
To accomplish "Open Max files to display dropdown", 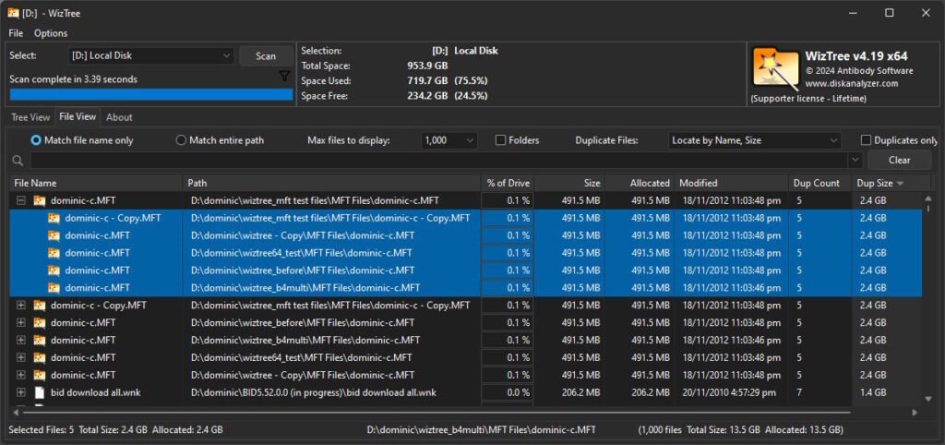I will click(449, 140).
